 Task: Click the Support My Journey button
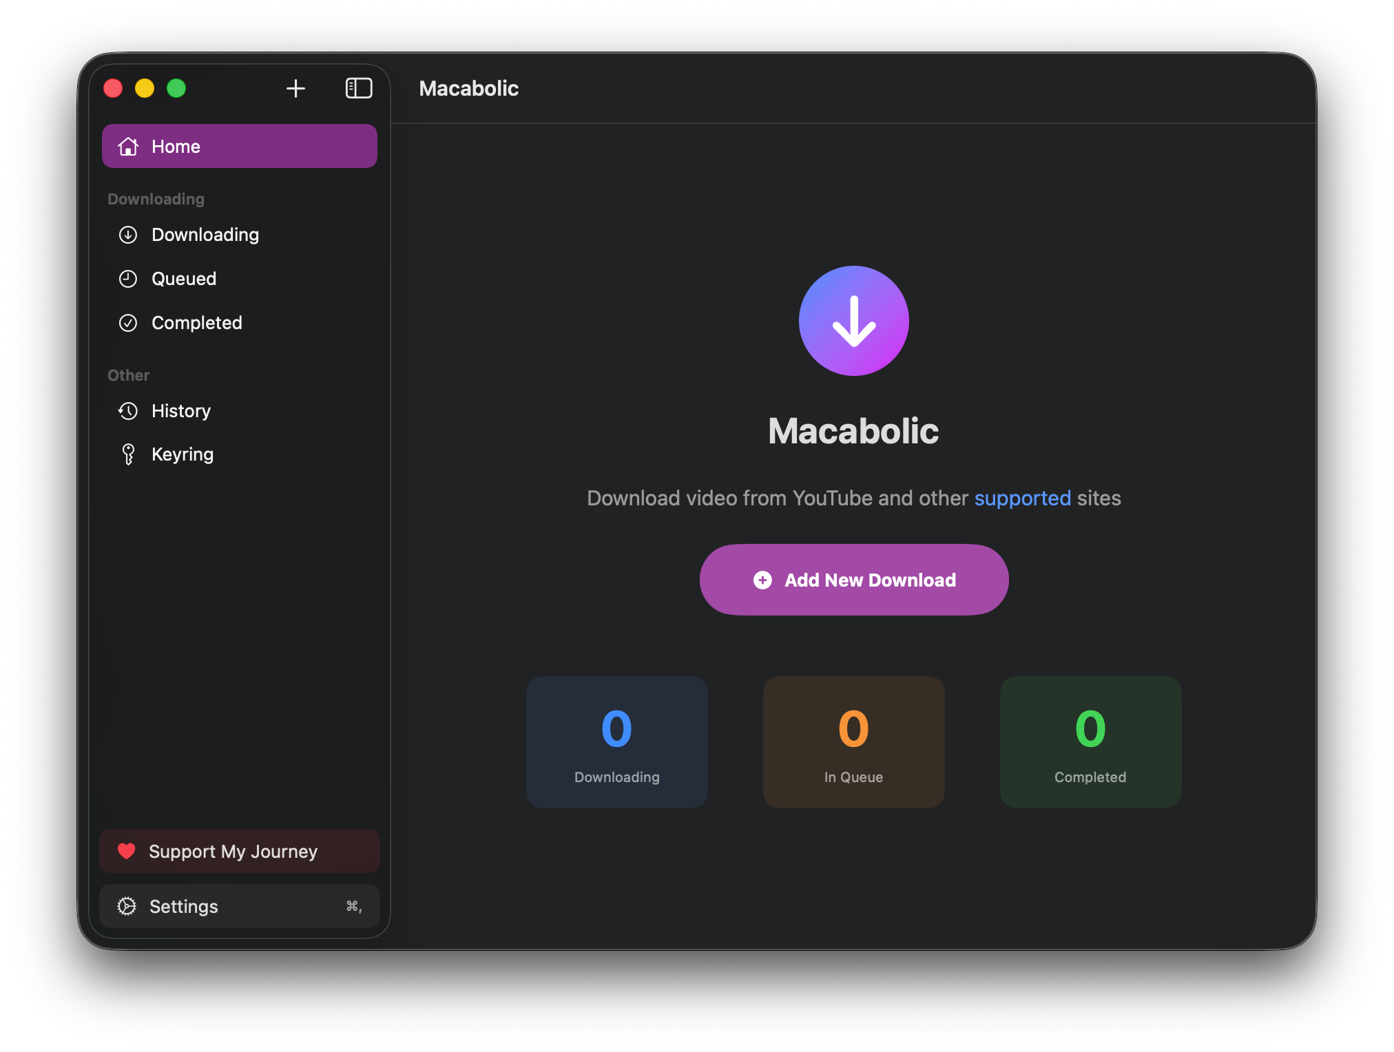[x=239, y=851]
